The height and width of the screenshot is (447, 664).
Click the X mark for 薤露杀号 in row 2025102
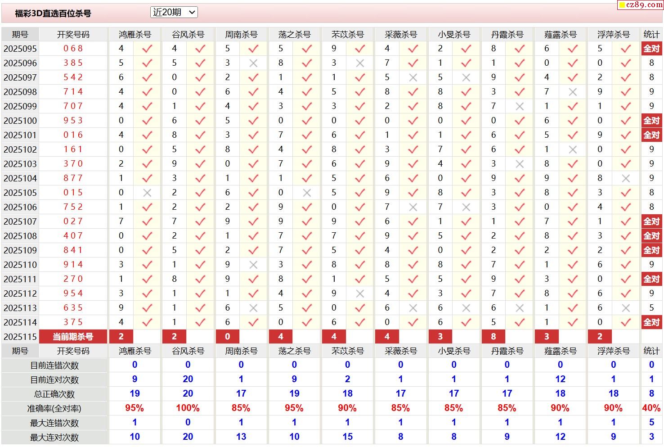click(573, 149)
